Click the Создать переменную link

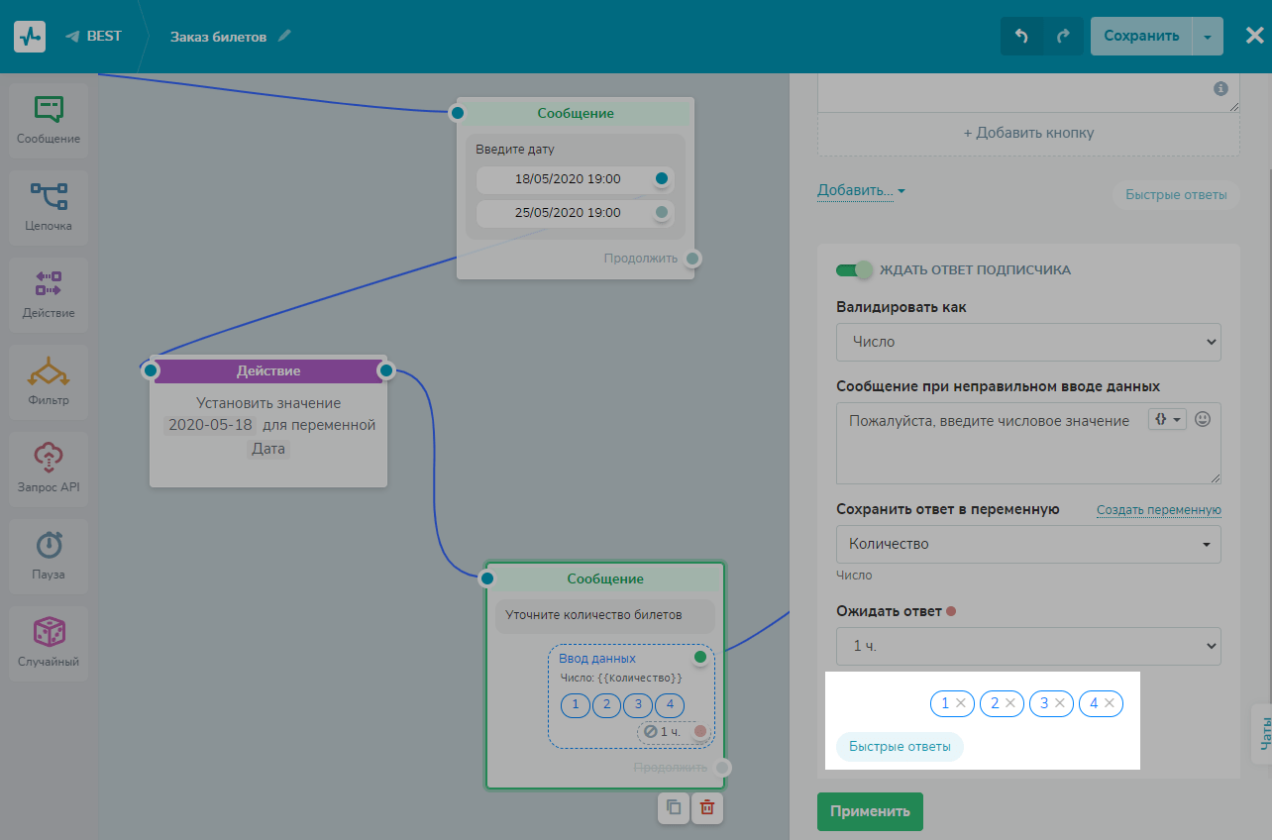1159,510
